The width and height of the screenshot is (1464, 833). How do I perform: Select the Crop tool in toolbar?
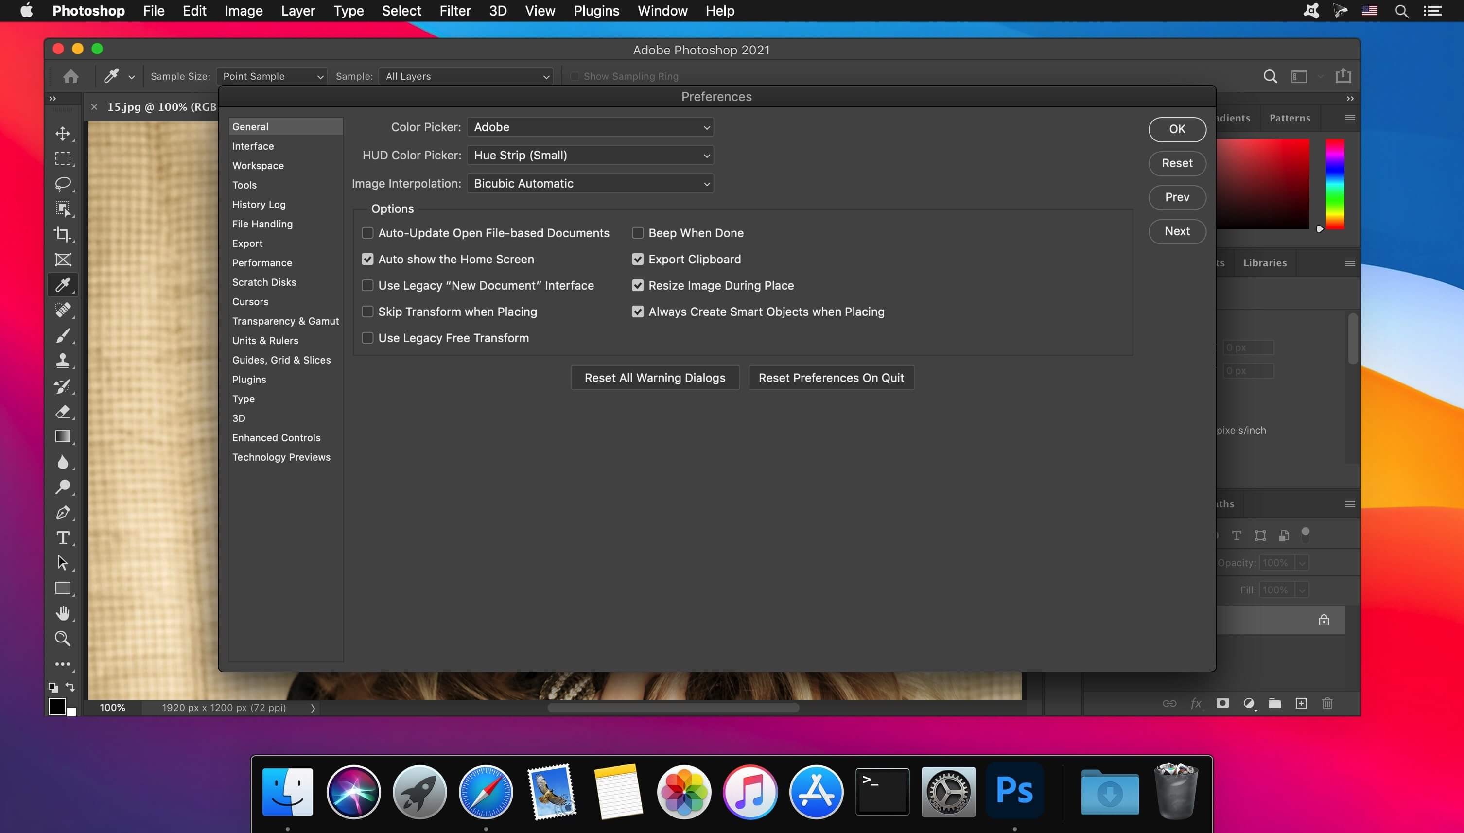click(x=63, y=234)
